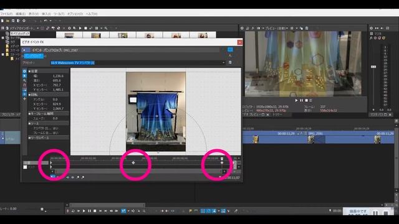Expand the ワークスペース workspace section
399x224 pixels.
pyautogui.click(x=29, y=138)
